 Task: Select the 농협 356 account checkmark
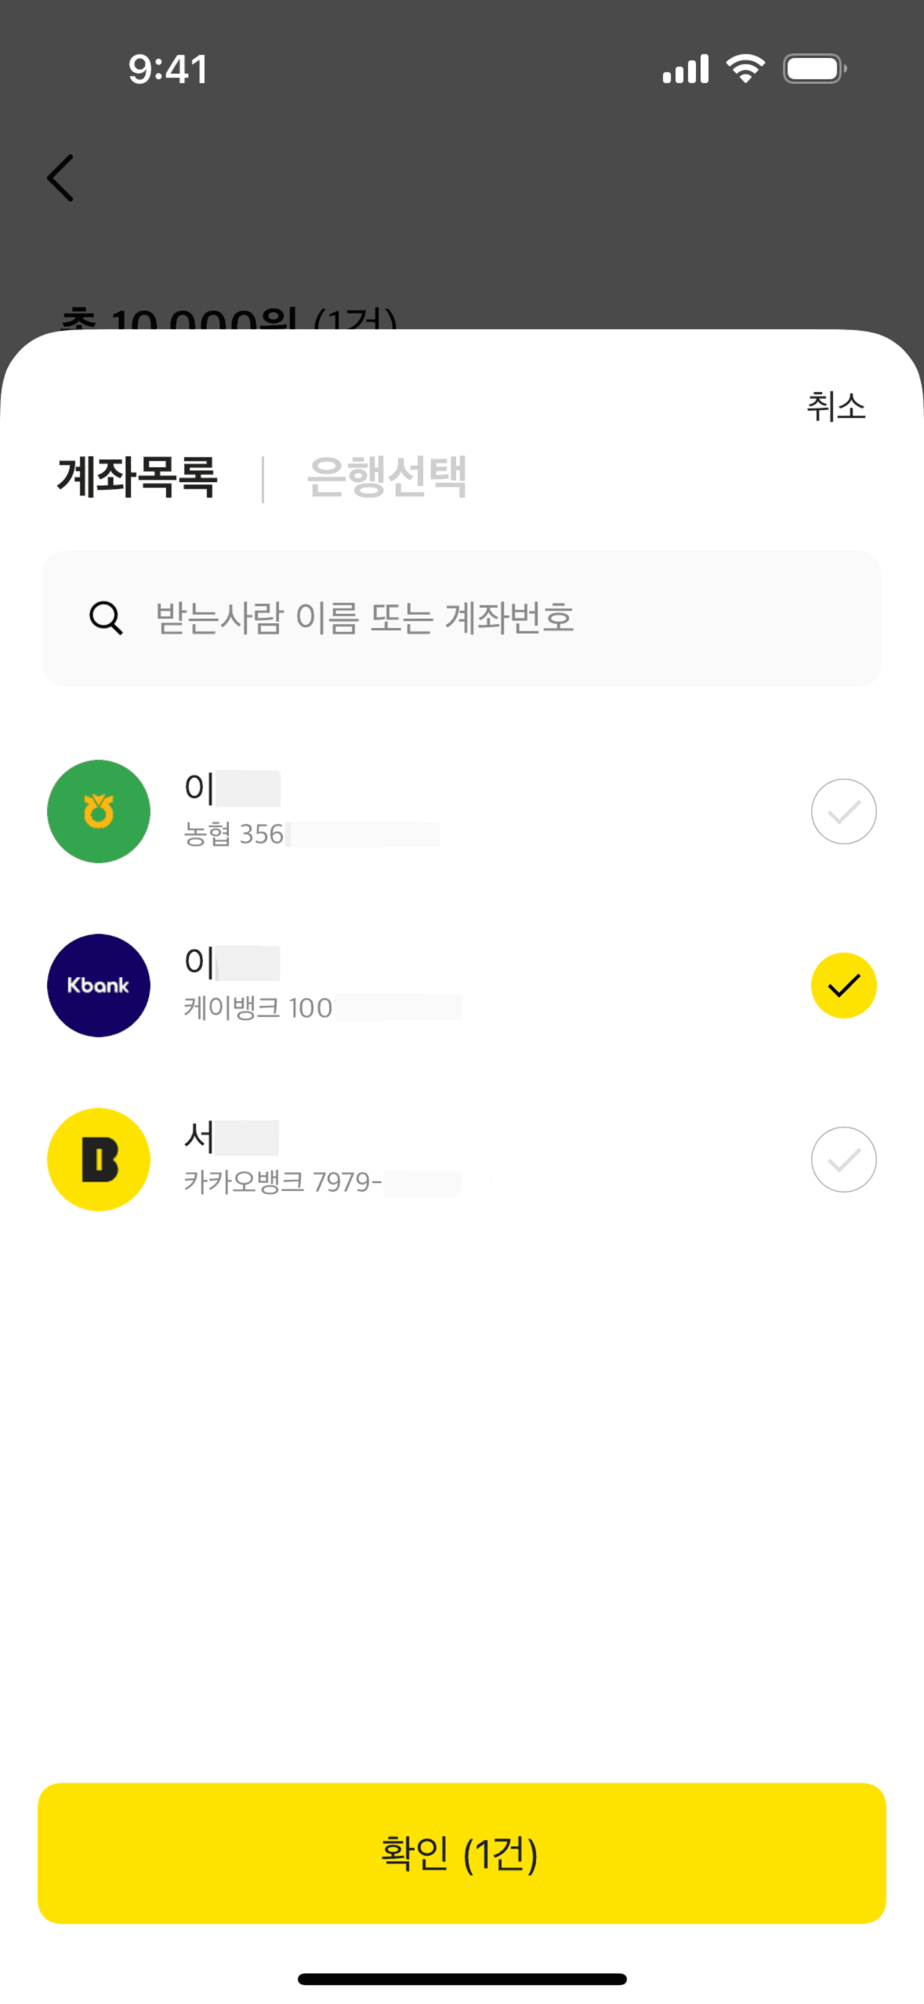[843, 811]
